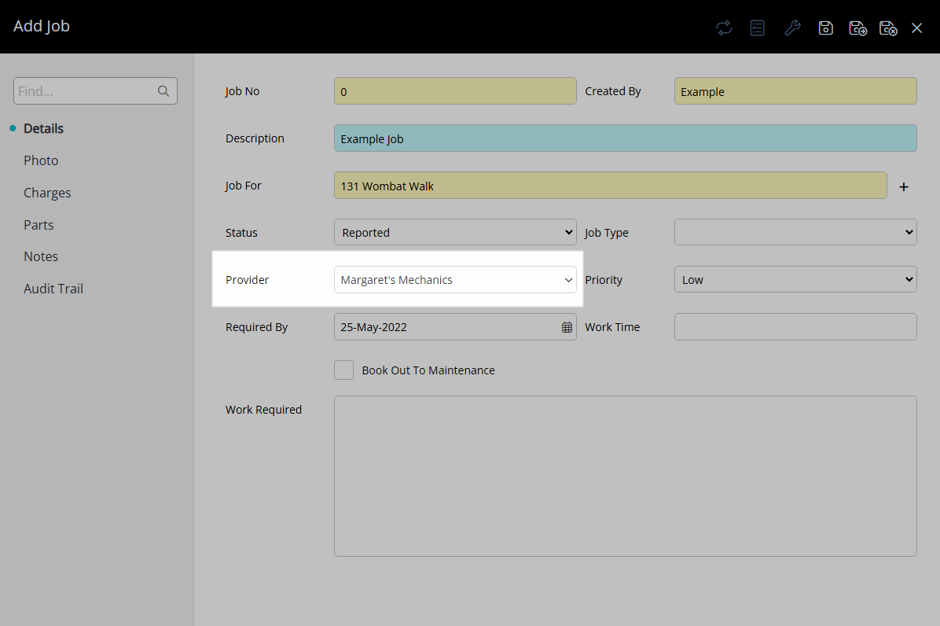Click the wrench maintenance icon

(792, 28)
